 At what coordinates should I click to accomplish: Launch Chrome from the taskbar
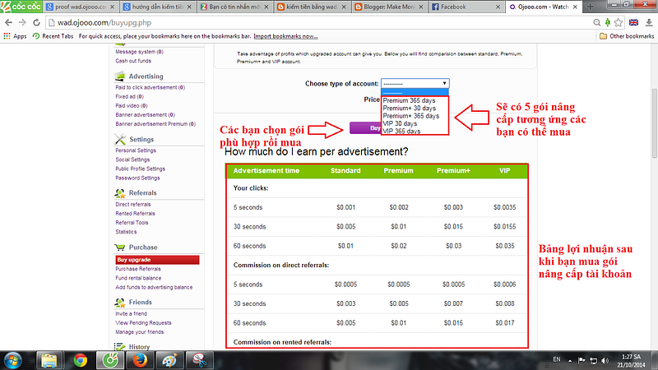click(x=80, y=360)
